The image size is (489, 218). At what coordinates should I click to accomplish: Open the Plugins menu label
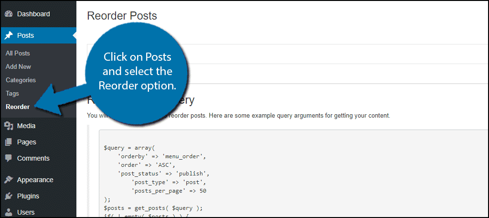28,196
